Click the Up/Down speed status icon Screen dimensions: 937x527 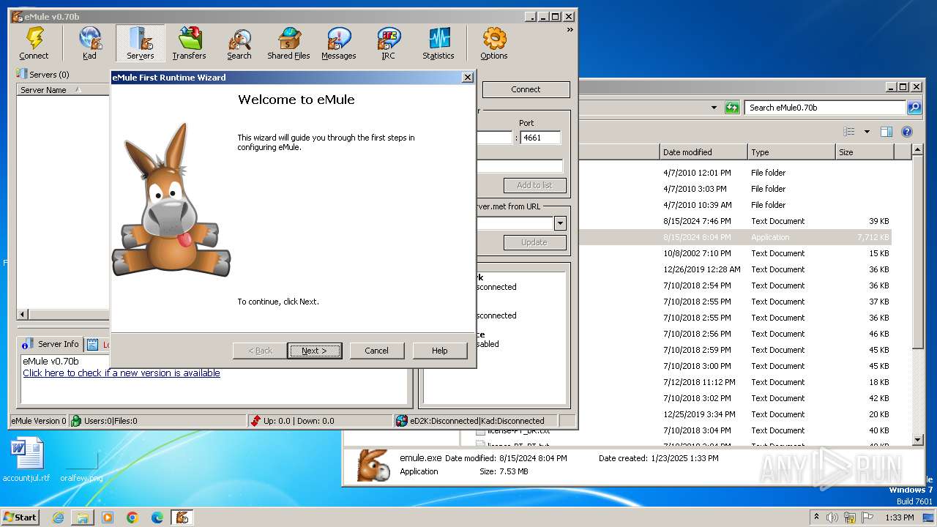click(x=255, y=421)
